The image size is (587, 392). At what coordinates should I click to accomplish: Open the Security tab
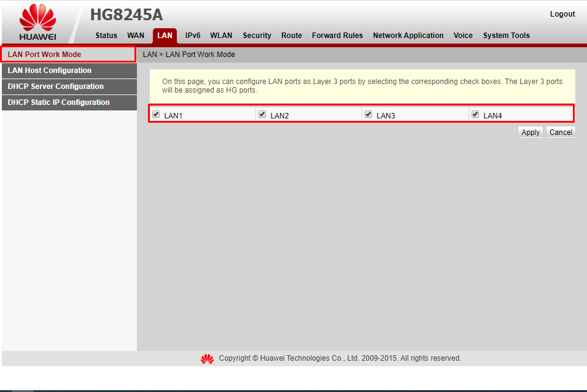coord(257,36)
